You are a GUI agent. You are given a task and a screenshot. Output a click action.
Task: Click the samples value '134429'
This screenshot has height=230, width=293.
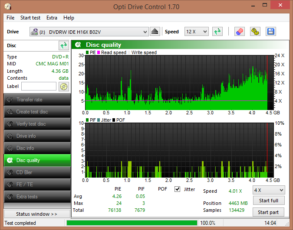pos(237,210)
